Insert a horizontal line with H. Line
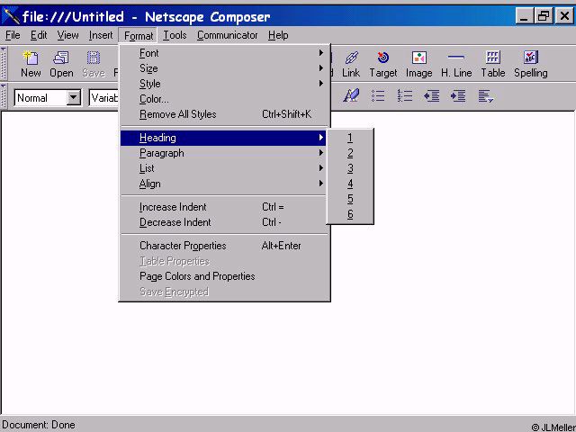 [456, 64]
